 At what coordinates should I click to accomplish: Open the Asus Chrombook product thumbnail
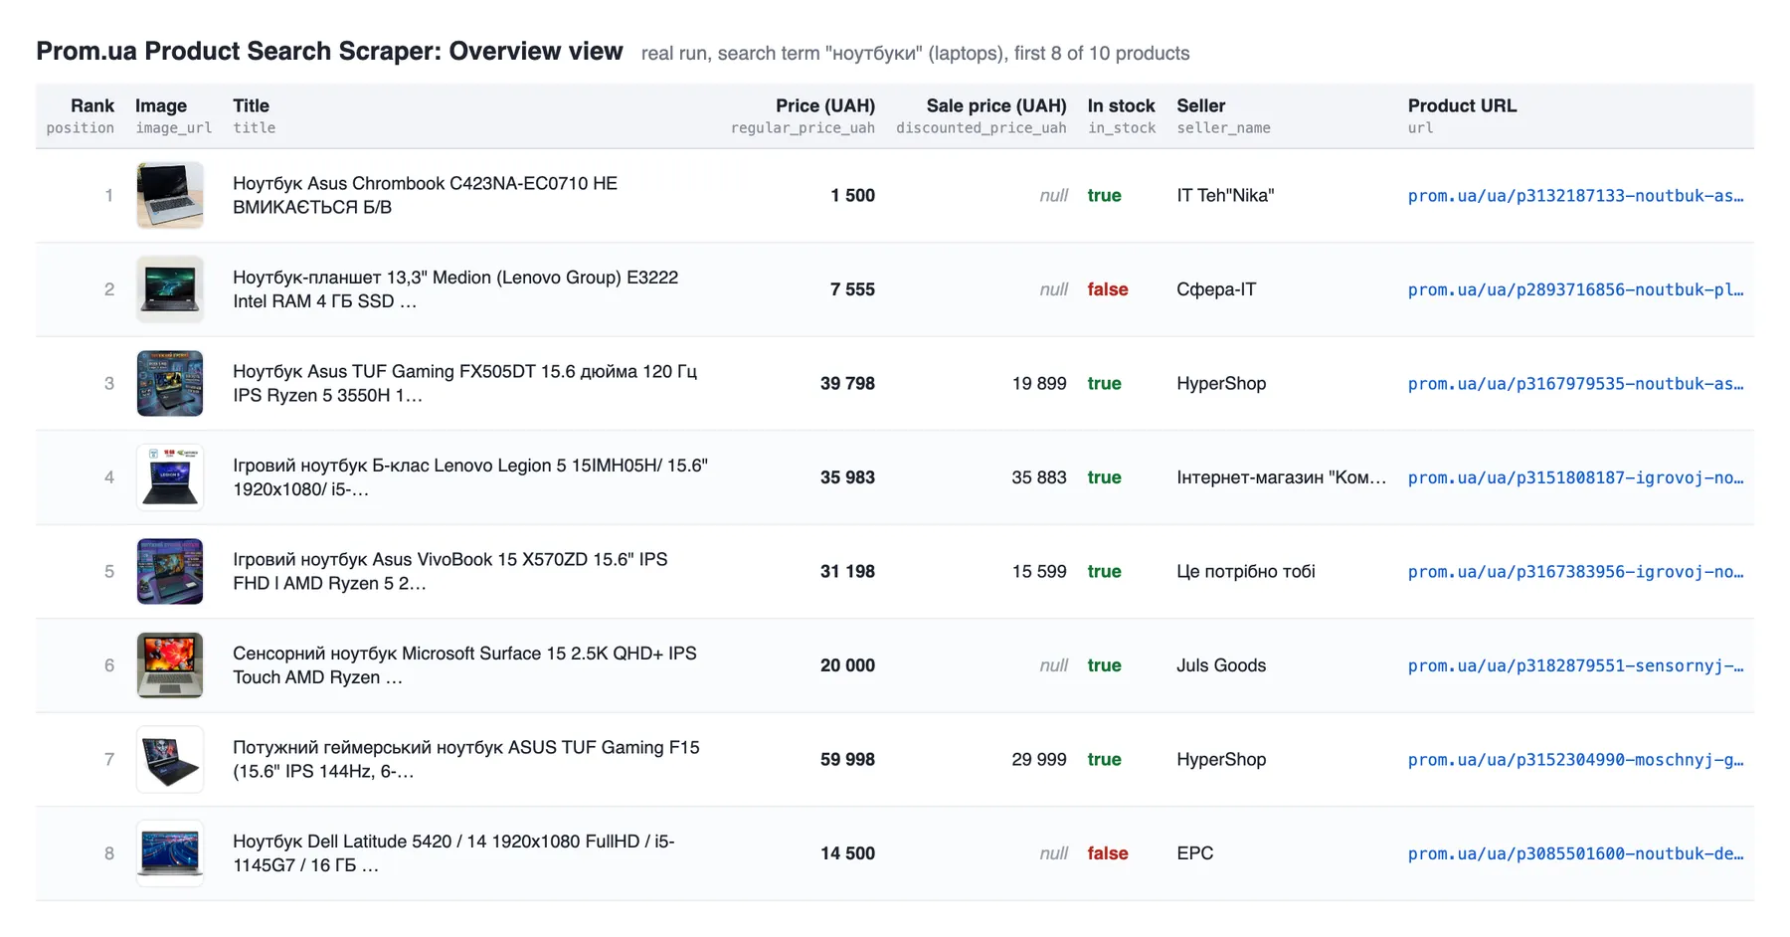click(x=170, y=195)
